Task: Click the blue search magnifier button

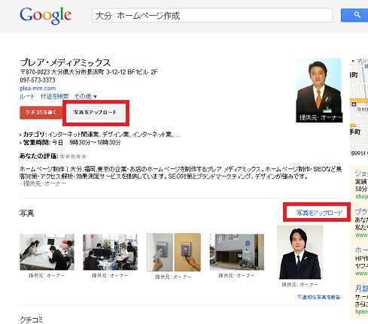Action: (354, 15)
